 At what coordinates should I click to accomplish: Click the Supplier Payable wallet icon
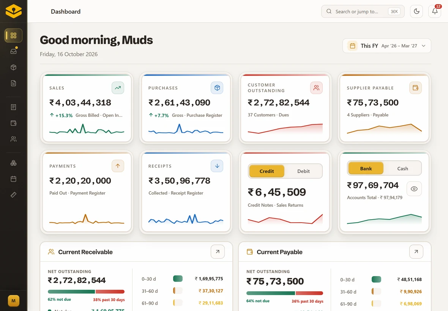click(415, 88)
